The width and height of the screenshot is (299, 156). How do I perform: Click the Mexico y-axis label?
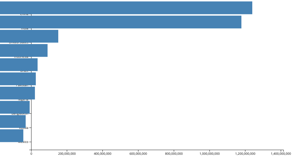(x=24, y=142)
